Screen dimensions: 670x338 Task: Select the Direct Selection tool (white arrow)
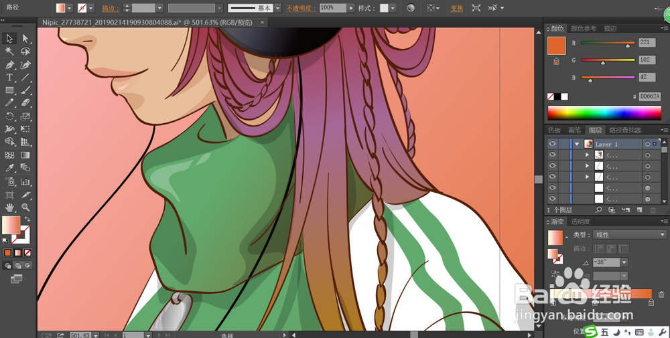point(25,38)
